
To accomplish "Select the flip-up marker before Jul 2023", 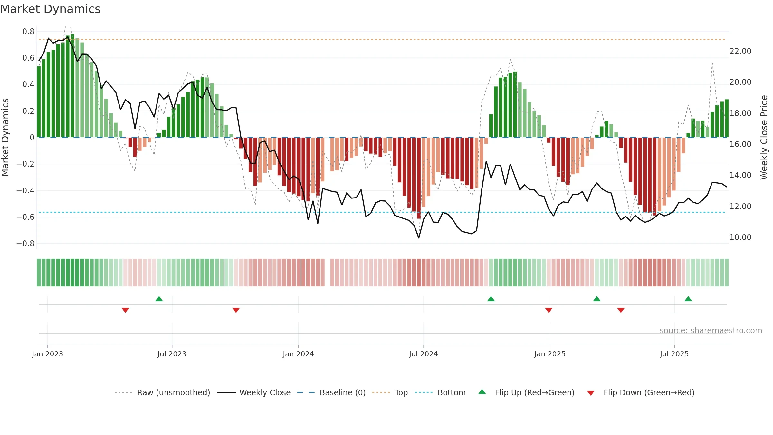I will coord(159,299).
